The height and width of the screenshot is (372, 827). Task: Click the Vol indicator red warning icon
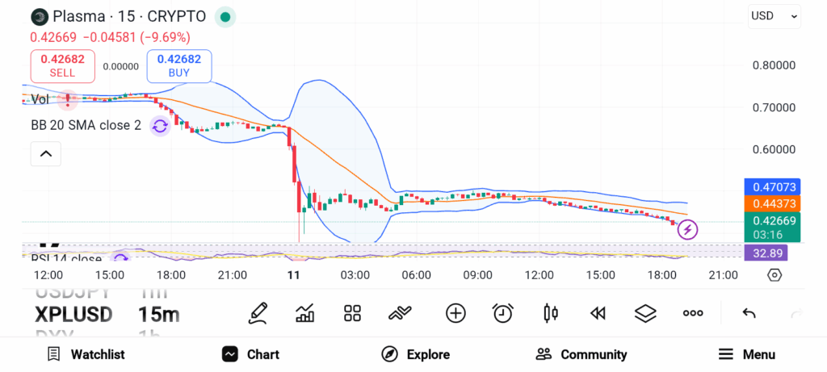click(x=68, y=99)
